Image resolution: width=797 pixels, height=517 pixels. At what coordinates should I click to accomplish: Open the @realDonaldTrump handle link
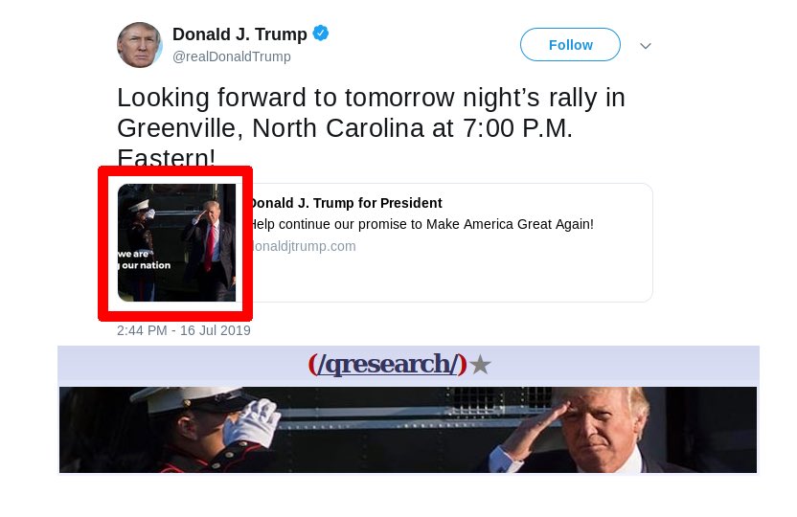[x=232, y=56]
